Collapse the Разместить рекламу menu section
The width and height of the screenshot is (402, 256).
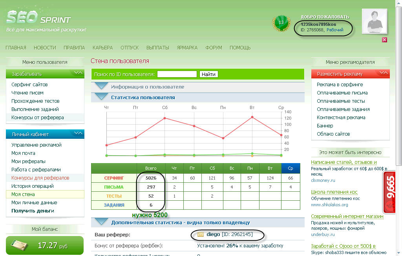tap(384, 73)
